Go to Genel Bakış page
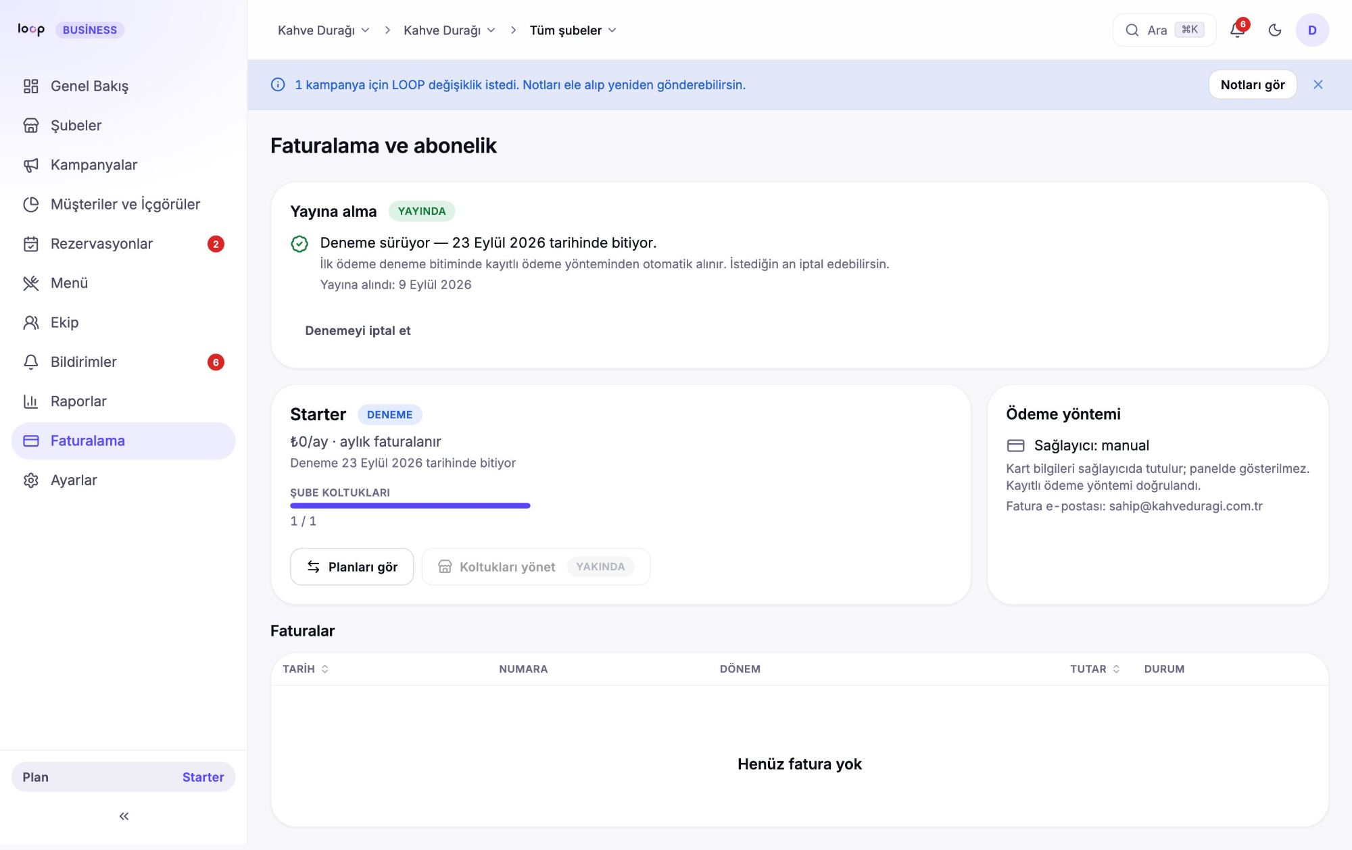 [124, 86]
